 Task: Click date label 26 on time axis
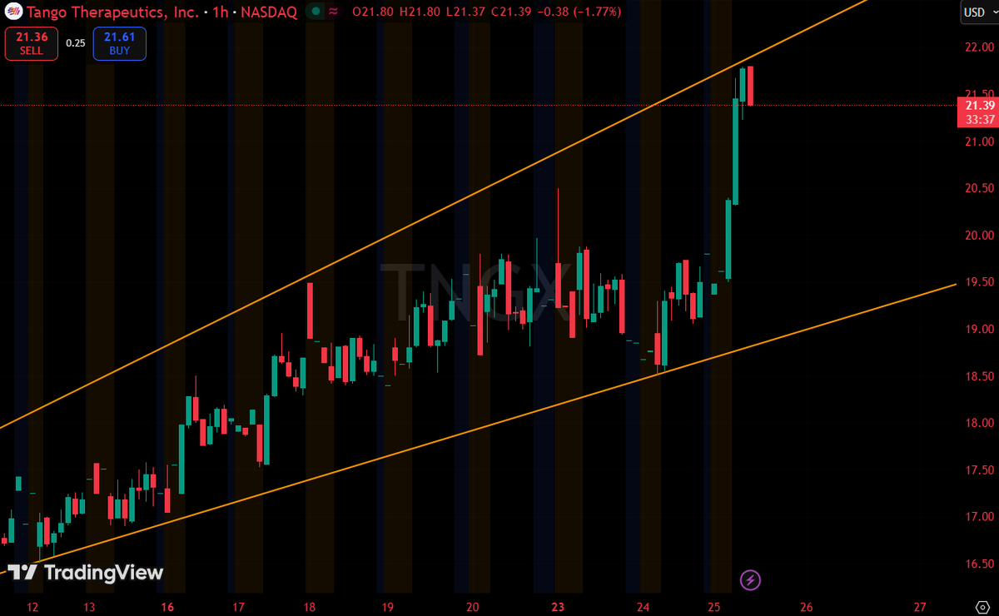806,607
